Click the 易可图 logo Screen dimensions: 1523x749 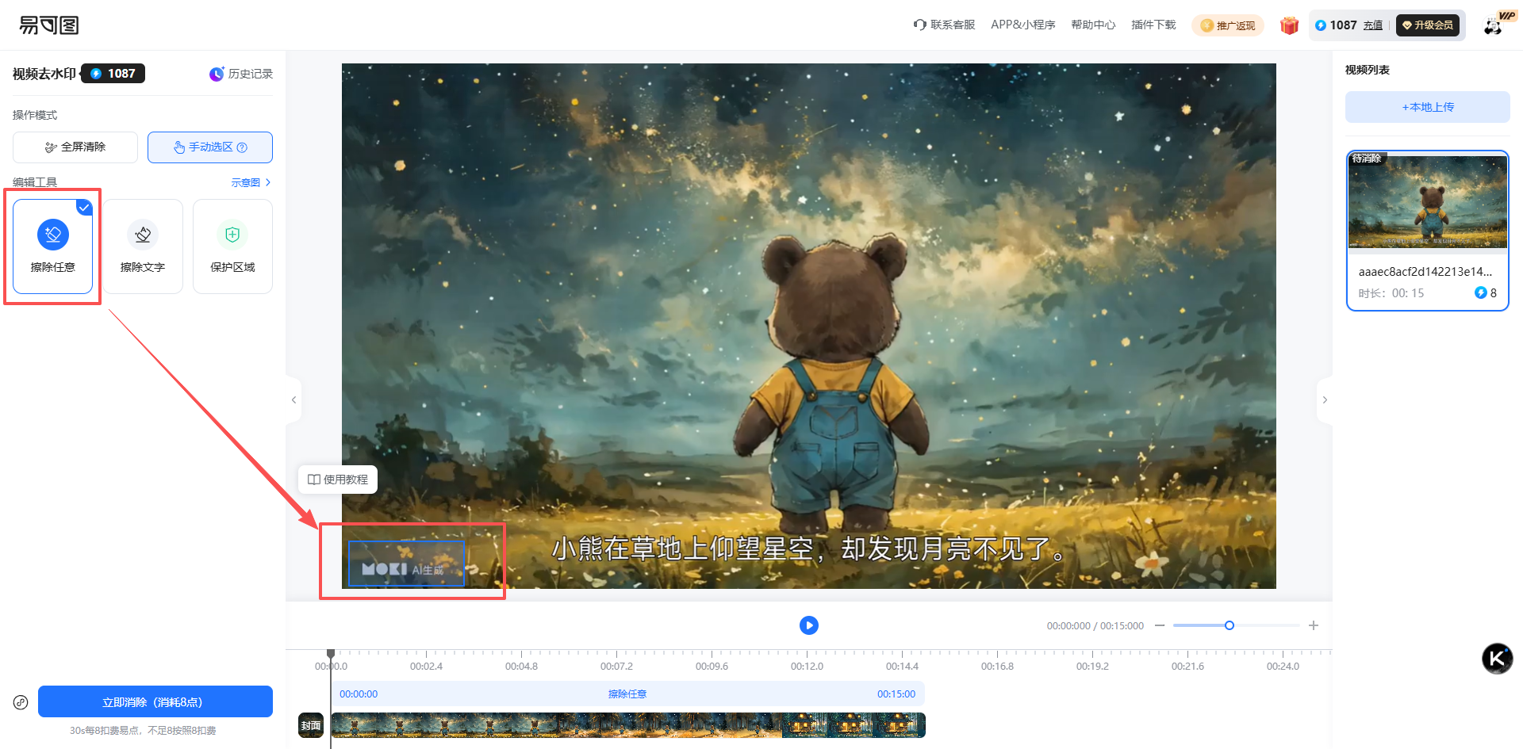49,25
